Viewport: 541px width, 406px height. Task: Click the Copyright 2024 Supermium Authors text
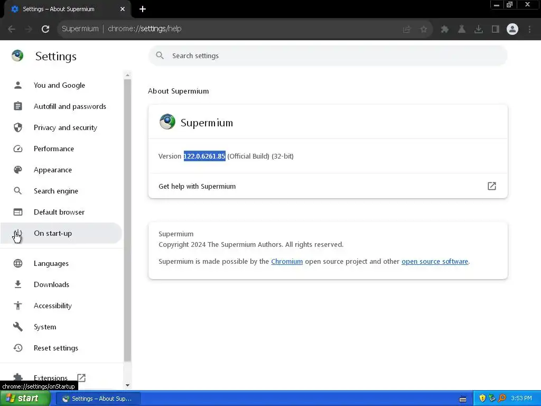pyautogui.click(x=251, y=244)
